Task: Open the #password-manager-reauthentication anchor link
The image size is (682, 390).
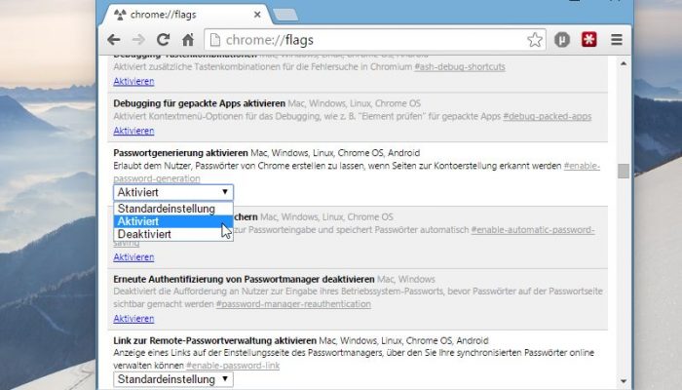Action: pos(293,304)
